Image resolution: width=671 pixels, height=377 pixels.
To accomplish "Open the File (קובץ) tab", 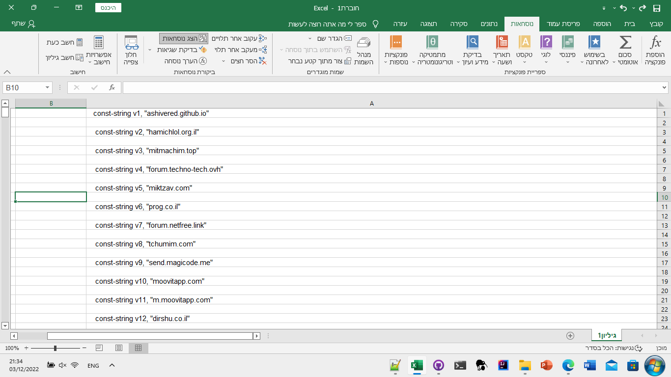I will [656, 24].
